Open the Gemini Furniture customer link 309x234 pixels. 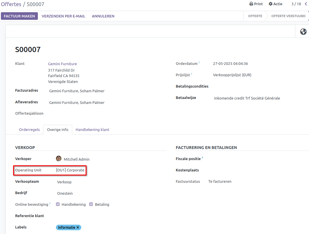tap(62, 64)
